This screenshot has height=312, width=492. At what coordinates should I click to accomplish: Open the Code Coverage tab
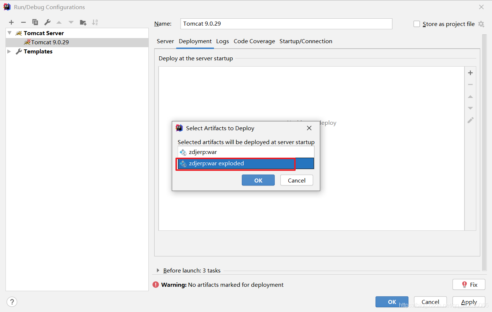[x=254, y=41]
